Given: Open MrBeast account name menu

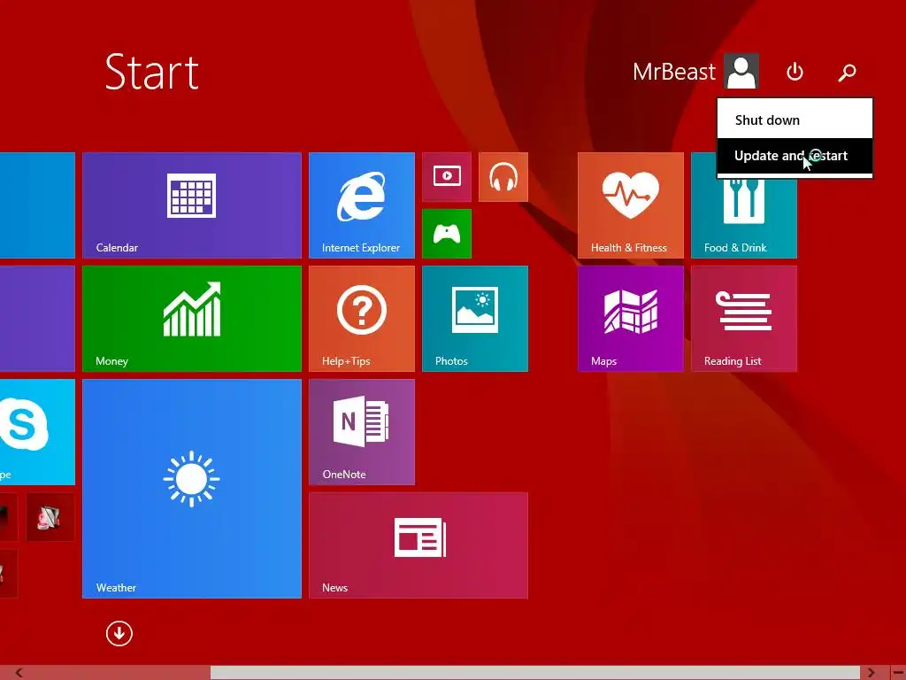Looking at the screenshot, I should [674, 72].
